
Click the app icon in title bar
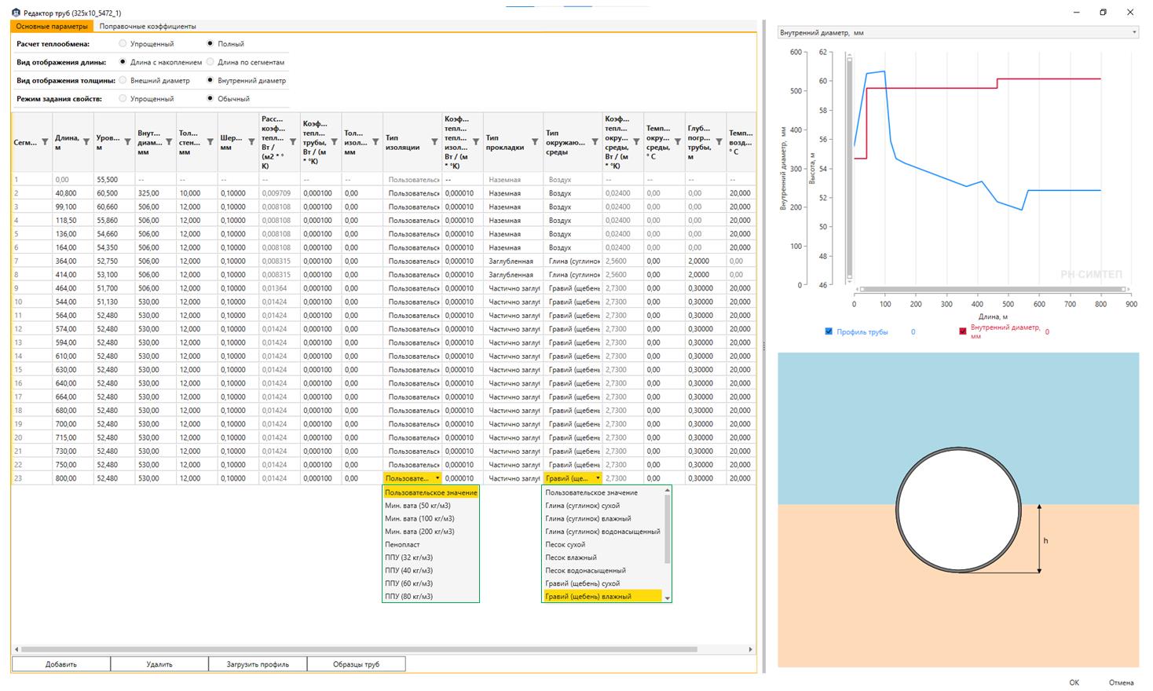pyautogui.click(x=16, y=13)
